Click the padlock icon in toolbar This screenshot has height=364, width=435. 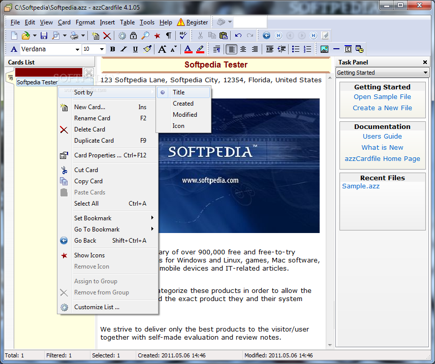[134, 36]
